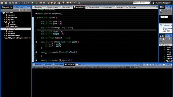The width and height of the screenshot is (173, 97).
Task: Toggle Link with Editor in Package Explorer
Action: 22,10
